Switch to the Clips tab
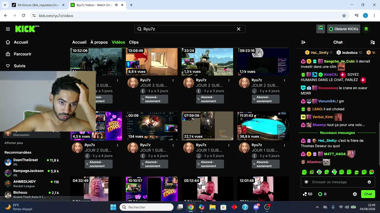The height and width of the screenshot is (213, 380). click(134, 42)
